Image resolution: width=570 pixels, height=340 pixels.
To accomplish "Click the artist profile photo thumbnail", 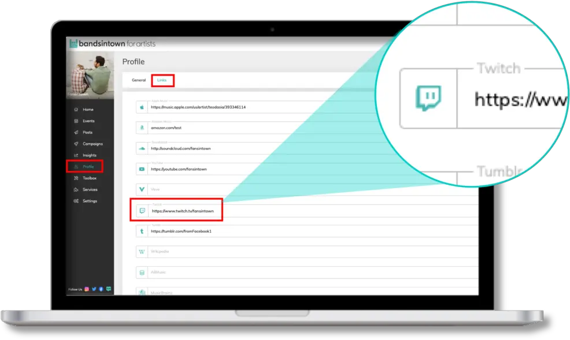I will (90, 75).
